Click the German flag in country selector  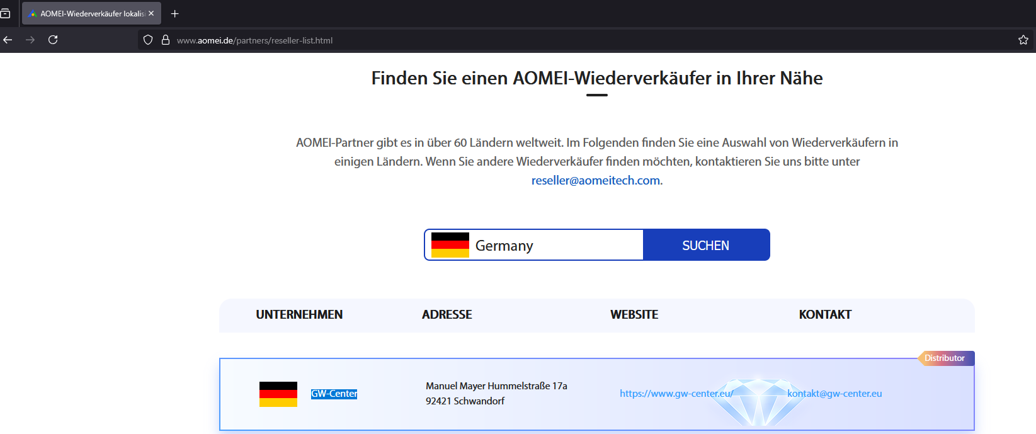(x=450, y=245)
